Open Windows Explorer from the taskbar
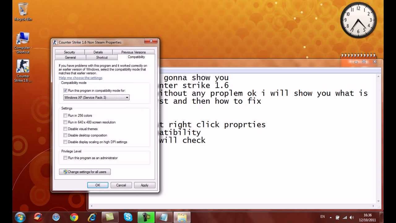Viewport: 396px width, 223px height. click(x=182, y=217)
